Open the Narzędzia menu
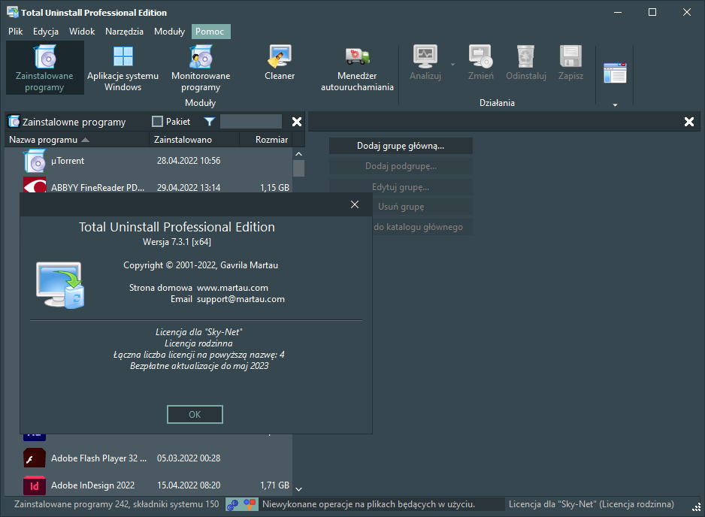Screen dimensions: 705x517 (x=124, y=32)
